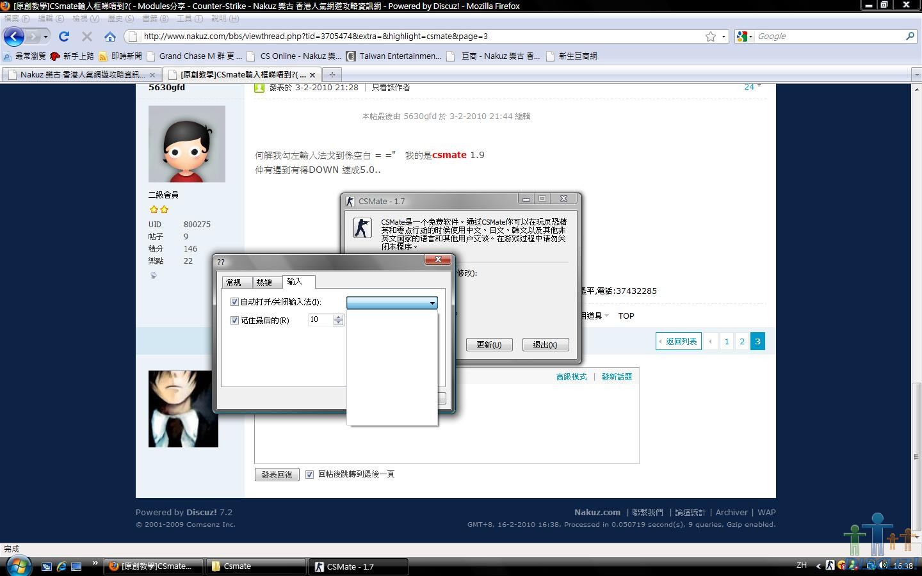The height and width of the screenshot is (576, 922).
Task: Go forward with Firefox forward arrow
Action: [x=33, y=36]
